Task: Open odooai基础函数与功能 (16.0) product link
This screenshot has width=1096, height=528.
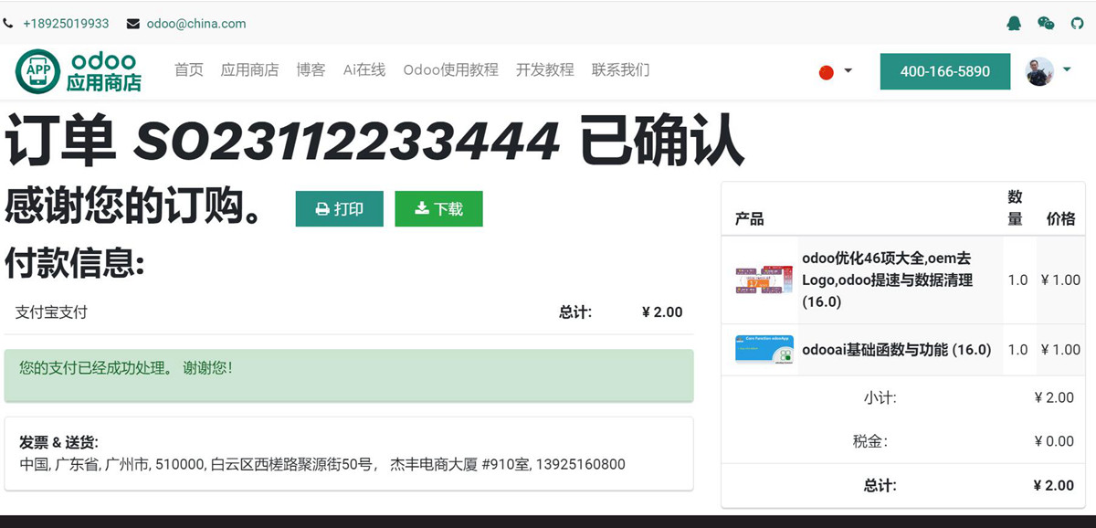Action: click(x=897, y=349)
